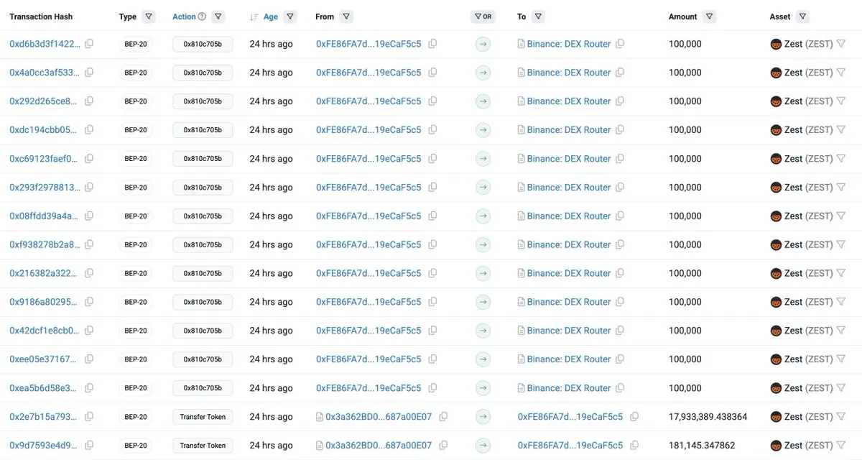
Task: Click Action column header label
Action: (184, 17)
